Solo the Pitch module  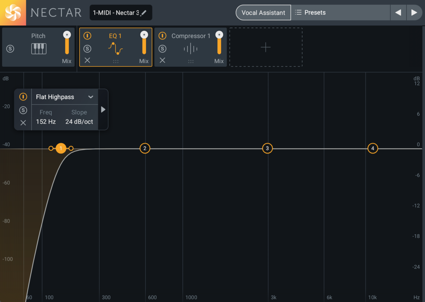[10, 49]
